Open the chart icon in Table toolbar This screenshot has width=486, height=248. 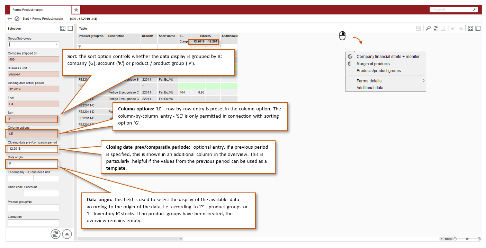click(443, 28)
